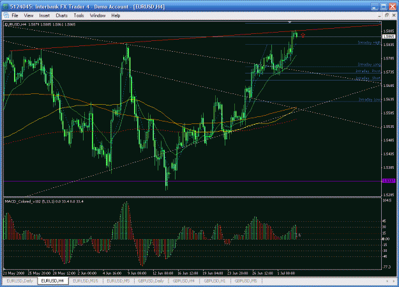The width and height of the screenshot is (399, 287).
Task: Click the Intraday Long level label
Action: point(369,65)
